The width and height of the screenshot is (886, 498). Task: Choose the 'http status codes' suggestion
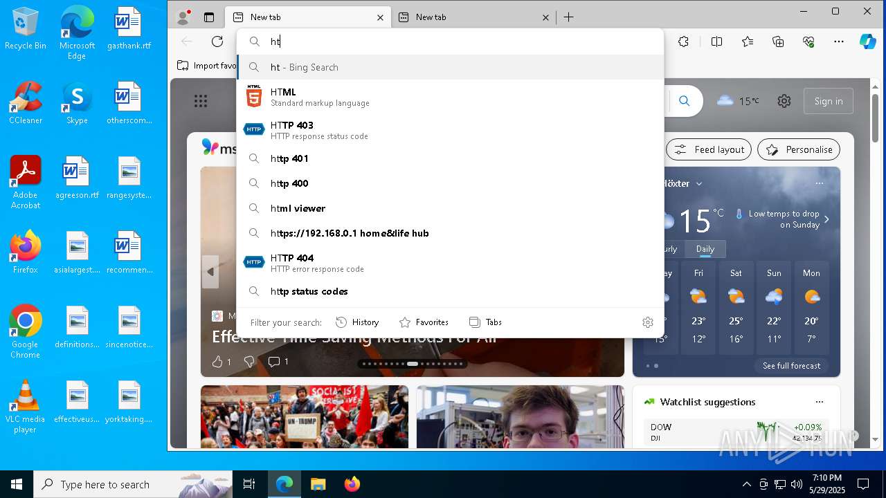point(450,291)
